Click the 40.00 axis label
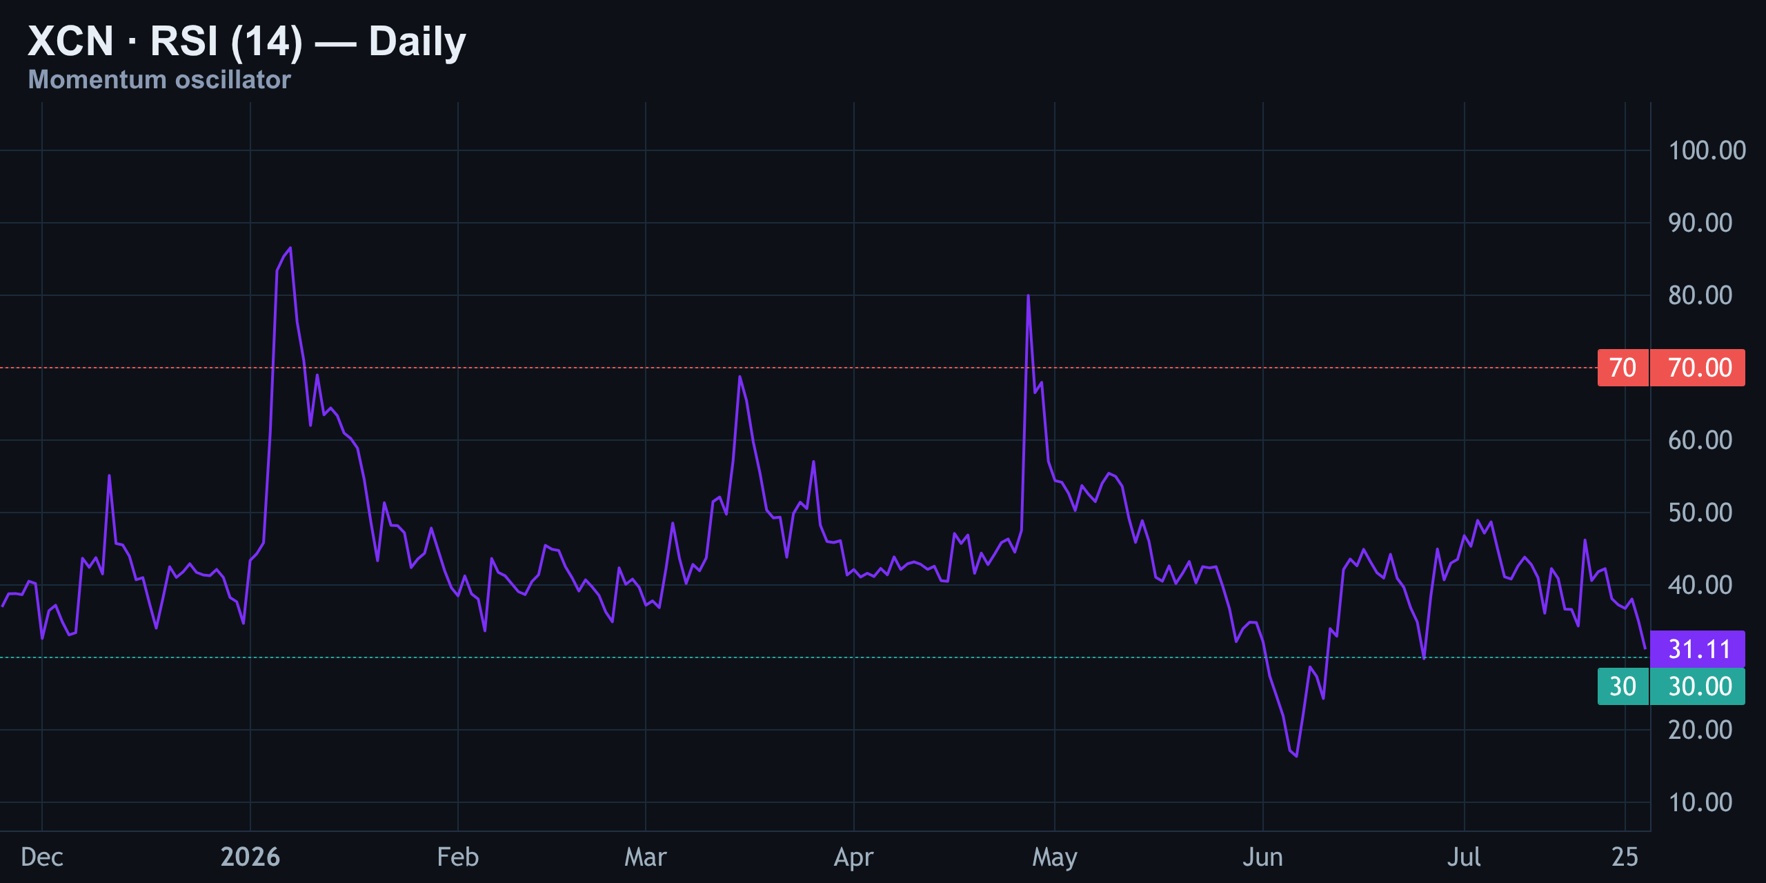 tap(1700, 585)
